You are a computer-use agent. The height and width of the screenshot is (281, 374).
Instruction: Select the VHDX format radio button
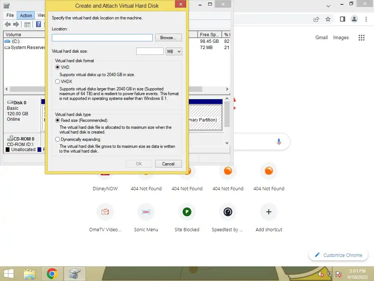[57, 82]
